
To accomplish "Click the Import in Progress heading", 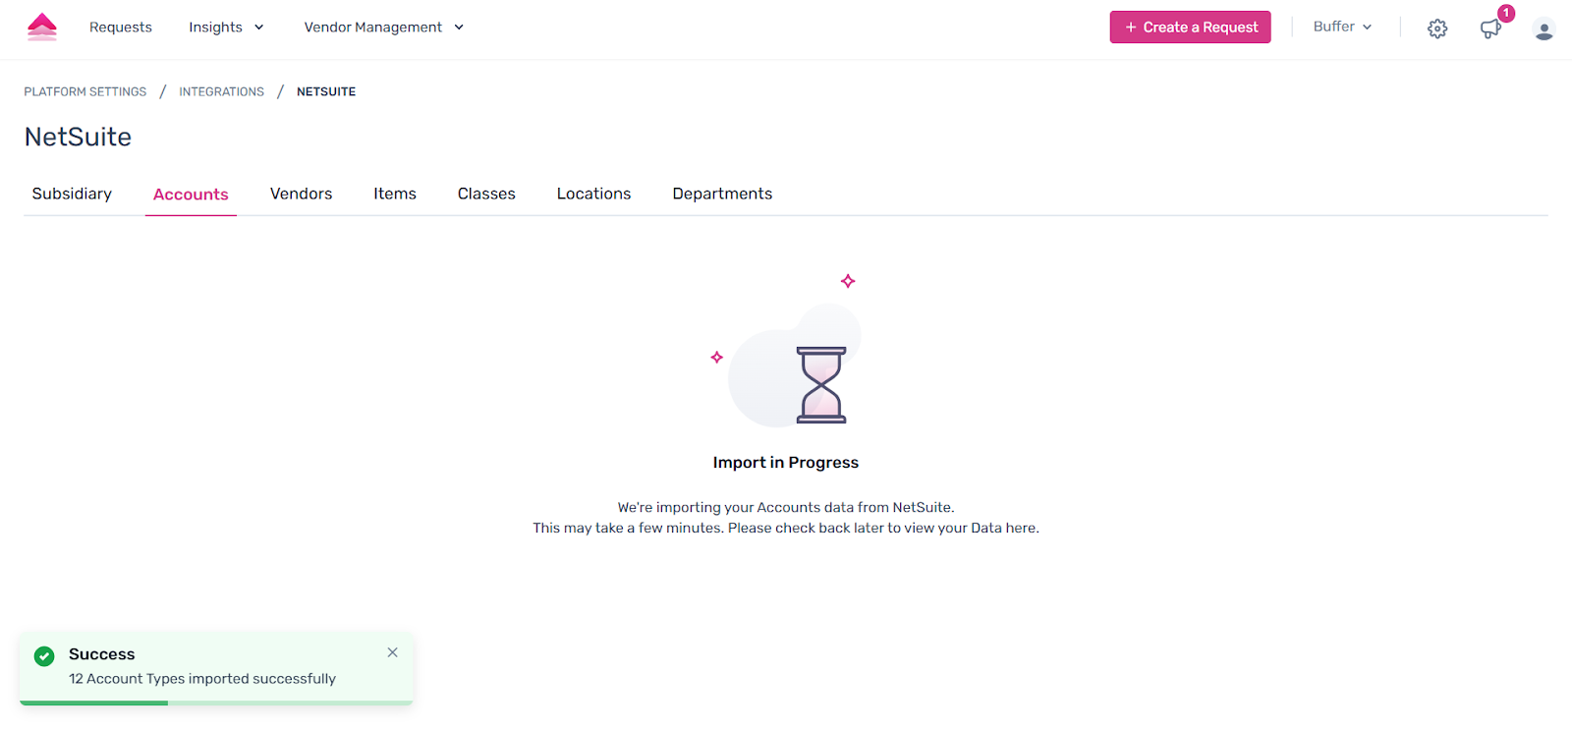I will pyautogui.click(x=786, y=463).
